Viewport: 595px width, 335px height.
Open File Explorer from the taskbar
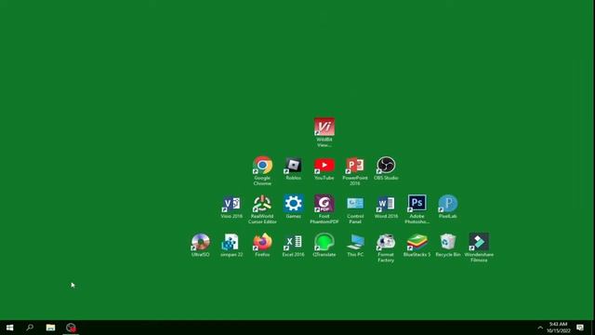pyautogui.click(x=50, y=328)
